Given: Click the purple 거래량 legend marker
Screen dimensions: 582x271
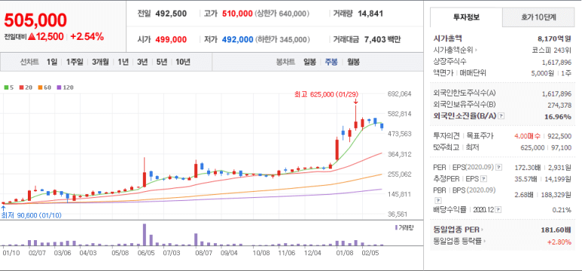Looking at the screenshot, I should (397, 227).
